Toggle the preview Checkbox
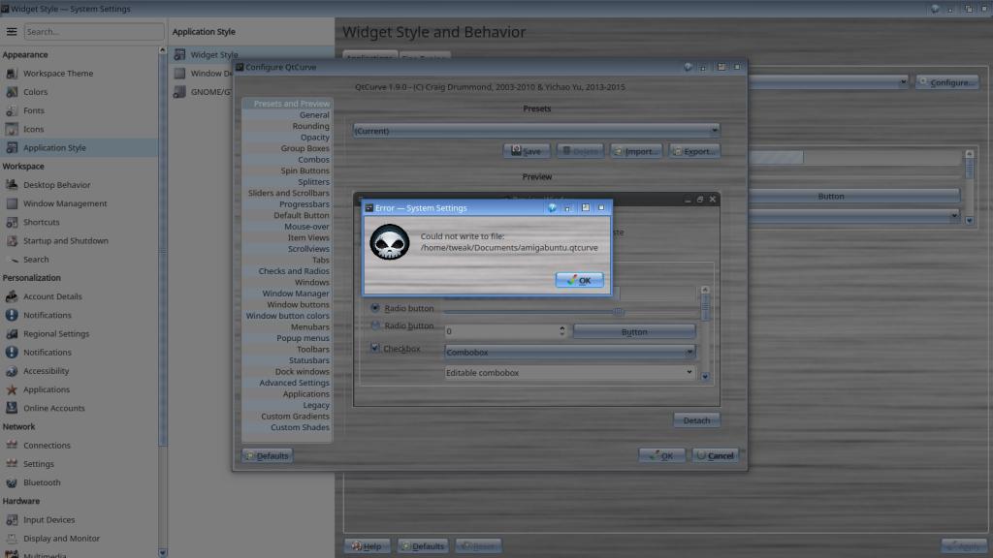 pos(375,348)
